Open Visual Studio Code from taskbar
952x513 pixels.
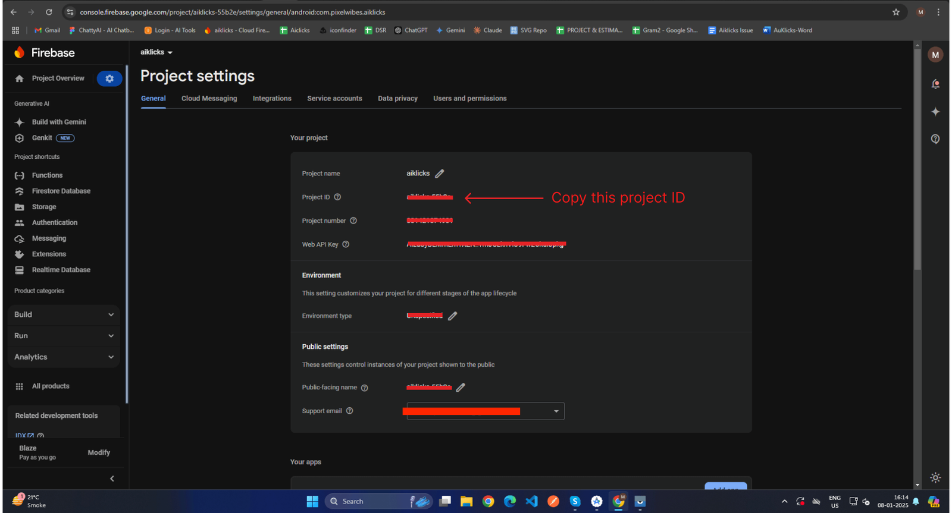click(531, 502)
